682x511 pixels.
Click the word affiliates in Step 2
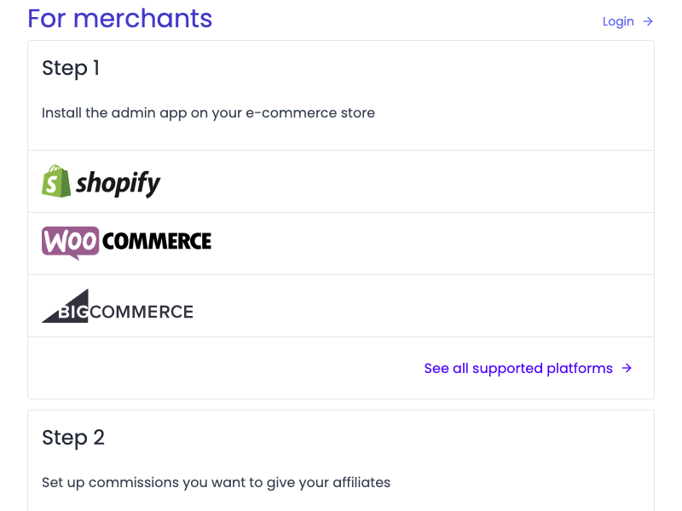(361, 482)
